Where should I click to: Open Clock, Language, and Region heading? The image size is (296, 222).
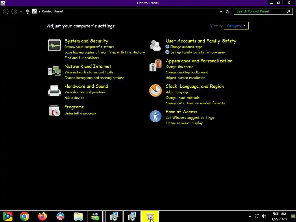click(x=195, y=86)
